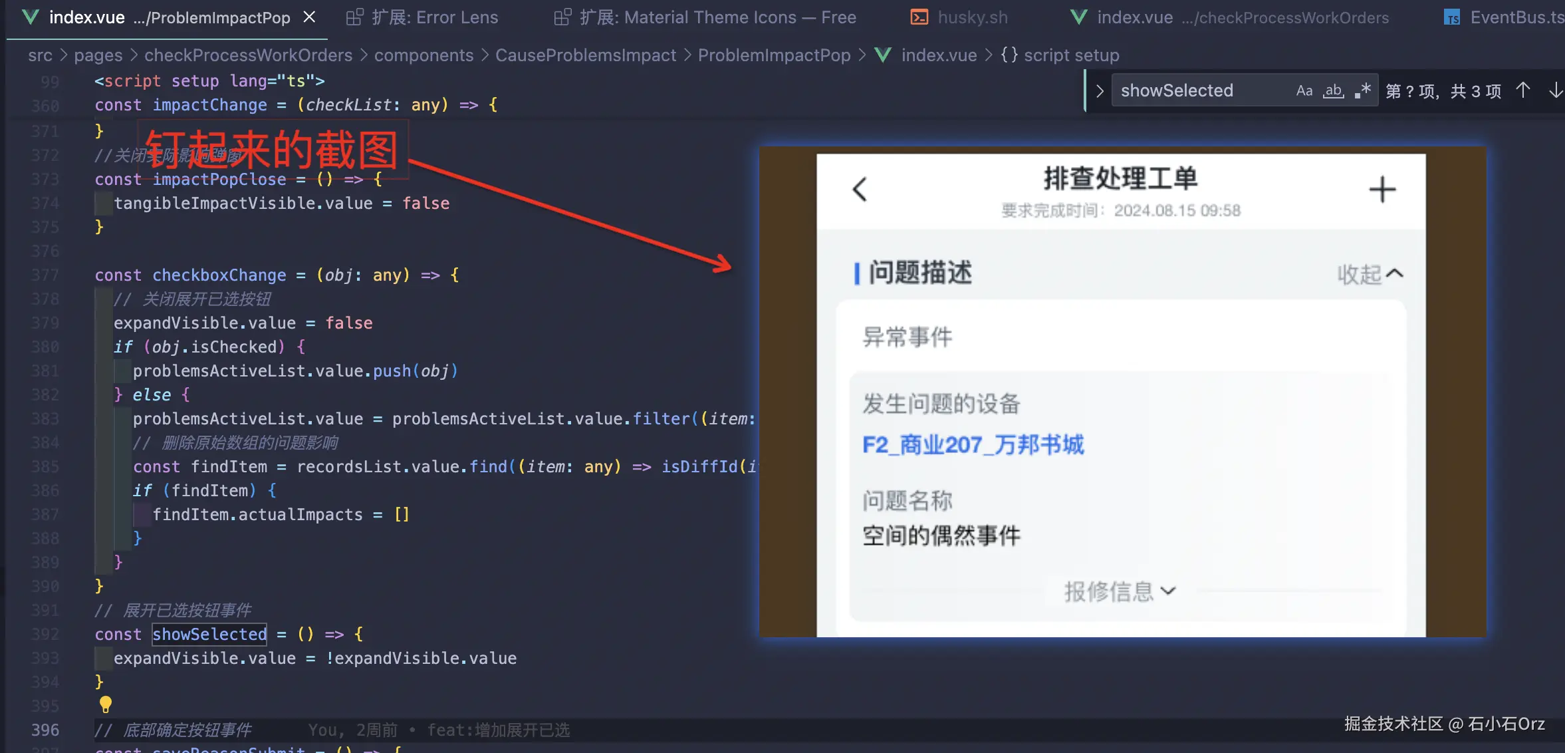Image resolution: width=1565 pixels, height=753 pixels.
Task: Click the Vue icon beside breadcrumb index.vue
Action: [883, 55]
